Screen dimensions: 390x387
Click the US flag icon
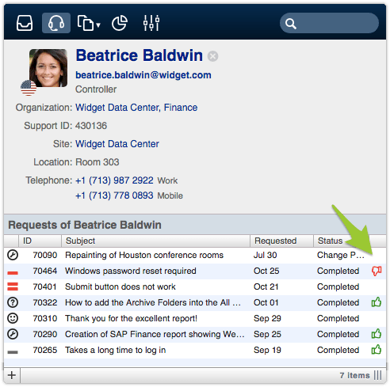point(29,88)
